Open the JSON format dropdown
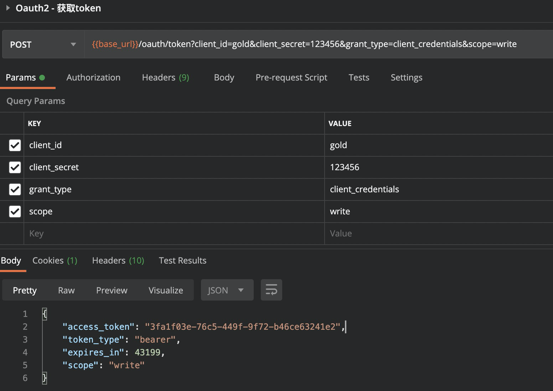Screen dimensions: 553x391 point(227,290)
